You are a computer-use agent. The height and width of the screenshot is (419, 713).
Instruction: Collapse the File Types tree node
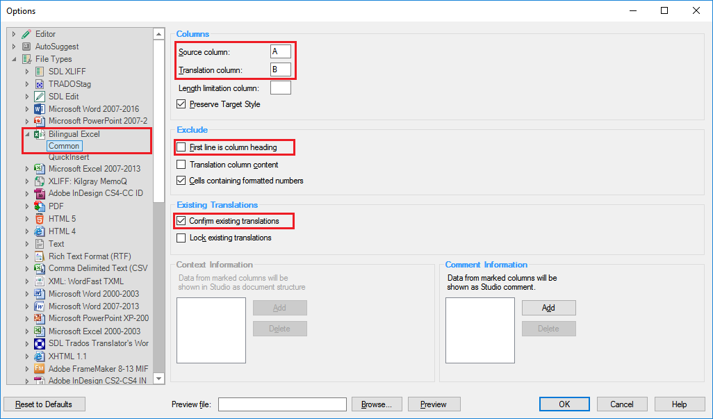click(x=14, y=59)
